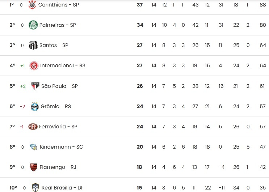Click Ferroviária - SP team name
Viewport: 269px width, 192px height.
(58, 127)
